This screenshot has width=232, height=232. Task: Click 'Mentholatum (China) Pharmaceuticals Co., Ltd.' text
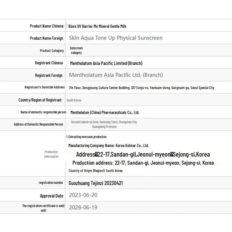105,113
